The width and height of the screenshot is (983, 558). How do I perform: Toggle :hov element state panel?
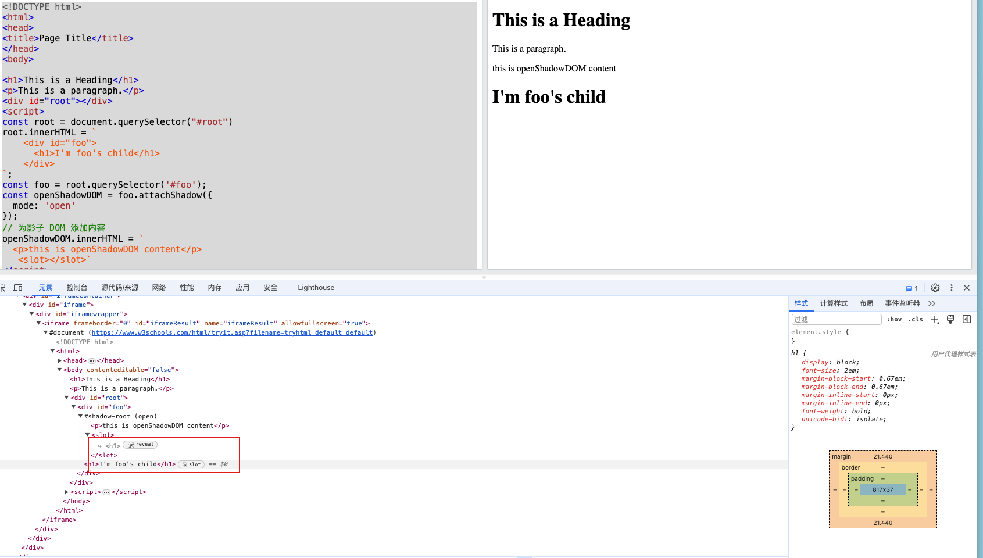(895, 319)
